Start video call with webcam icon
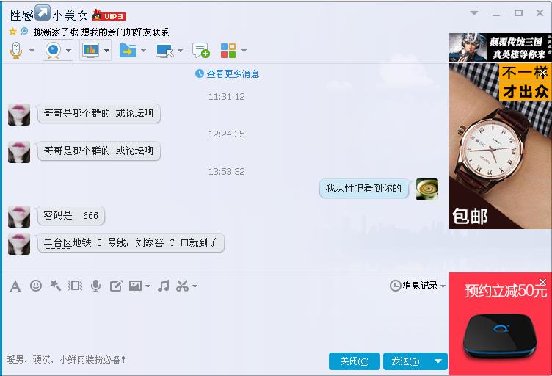 tap(53, 51)
